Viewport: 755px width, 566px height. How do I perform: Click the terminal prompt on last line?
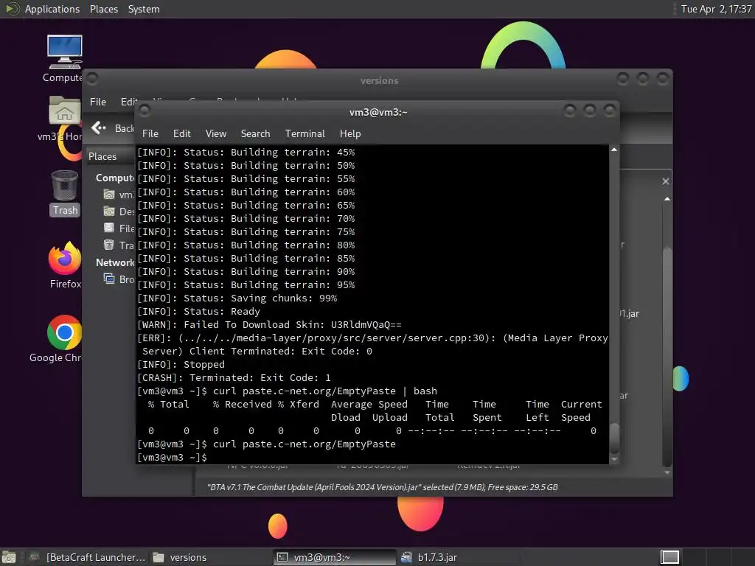point(172,457)
